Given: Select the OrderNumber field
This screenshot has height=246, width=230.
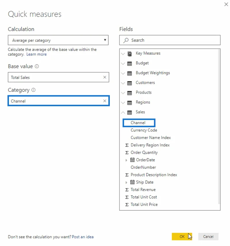Looking at the screenshot, I should click(x=143, y=167).
